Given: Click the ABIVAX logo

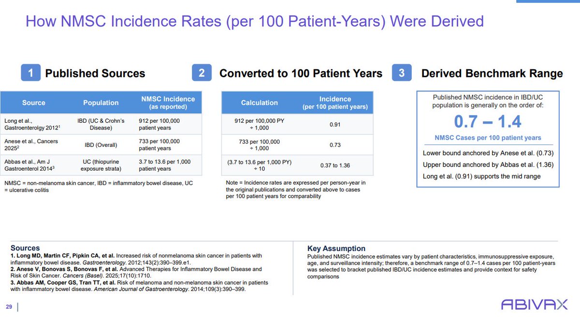Looking at the screenshot, I should point(535,304).
